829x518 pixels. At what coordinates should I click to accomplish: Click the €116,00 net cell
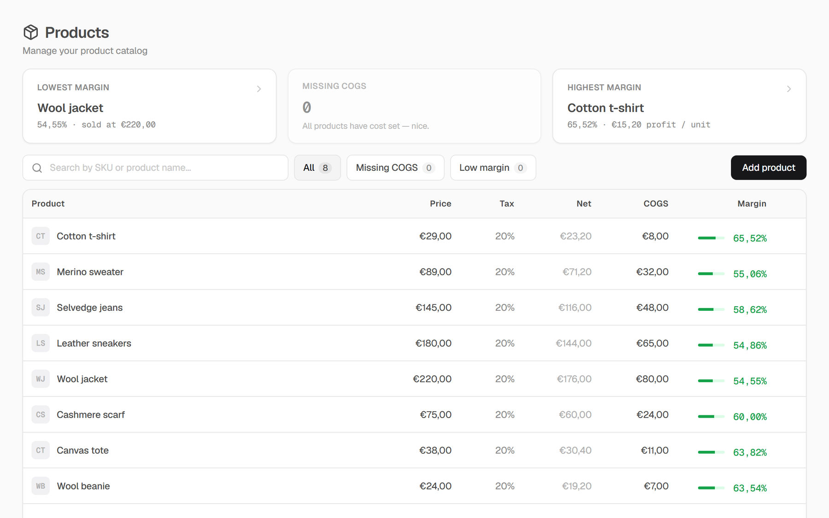pos(575,308)
